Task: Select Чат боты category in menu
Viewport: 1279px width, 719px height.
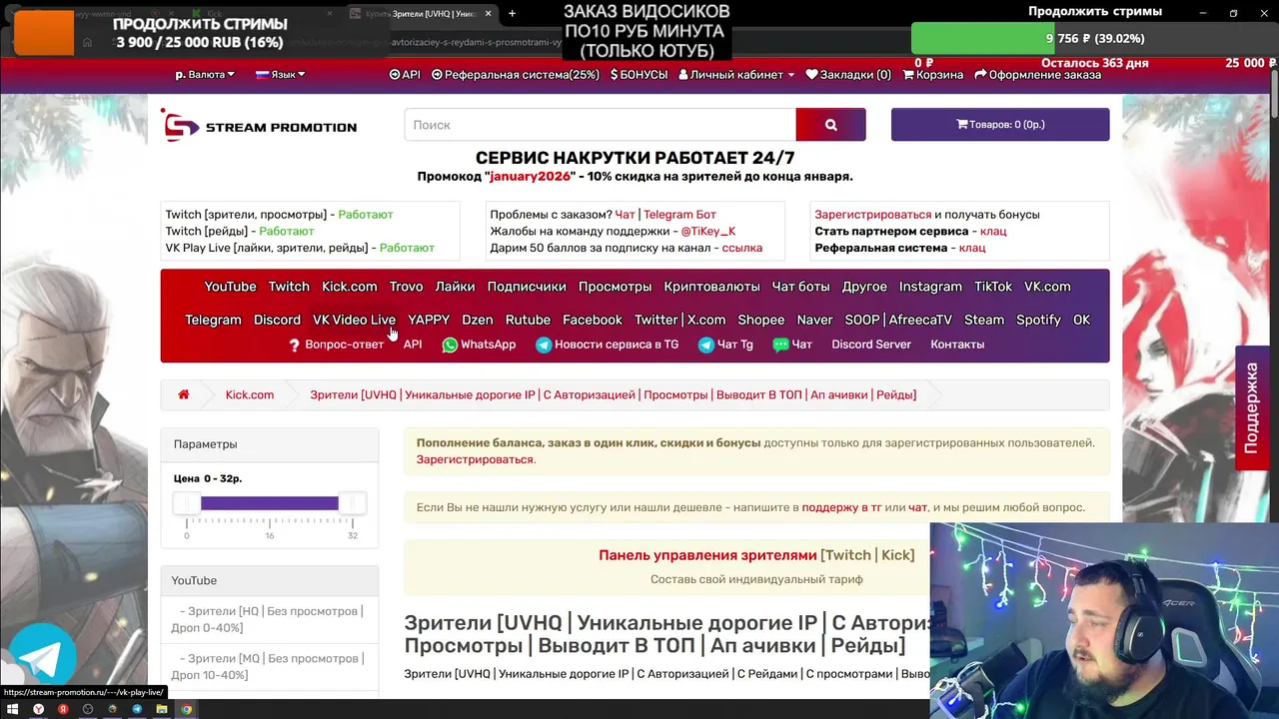Action: (800, 287)
